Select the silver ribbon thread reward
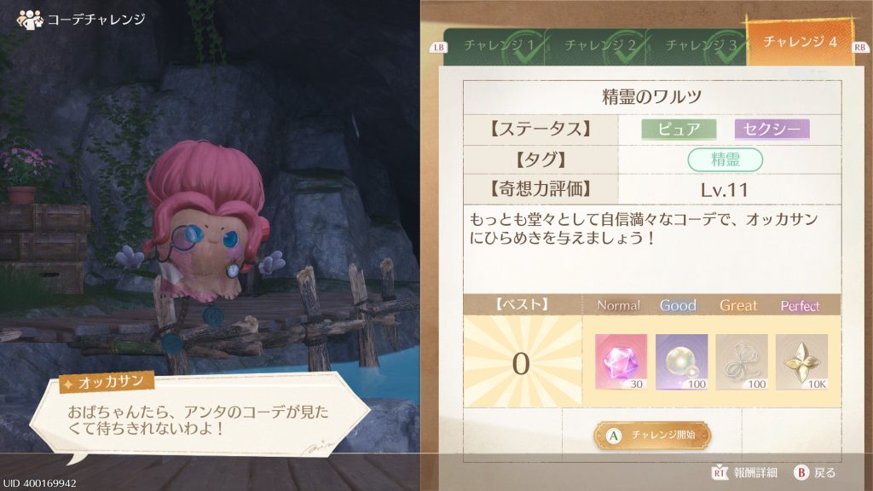The image size is (873, 491). [x=742, y=361]
